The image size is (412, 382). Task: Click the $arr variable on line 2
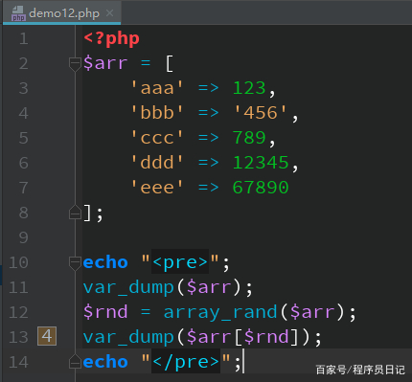(x=105, y=63)
